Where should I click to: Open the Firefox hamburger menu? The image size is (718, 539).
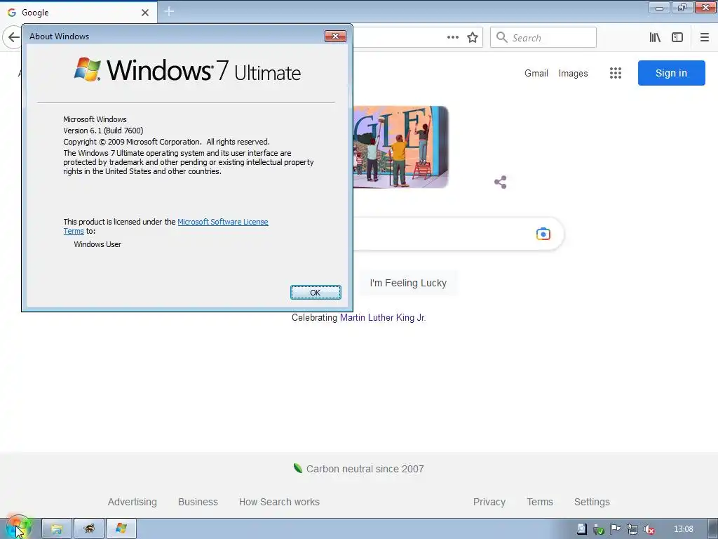pyautogui.click(x=704, y=38)
